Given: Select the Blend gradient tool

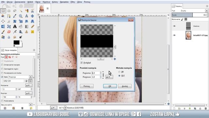Looking at the screenshot, I should (x=26, y=27).
